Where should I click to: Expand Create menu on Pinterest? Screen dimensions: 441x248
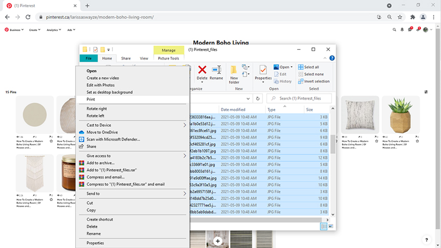(35, 30)
